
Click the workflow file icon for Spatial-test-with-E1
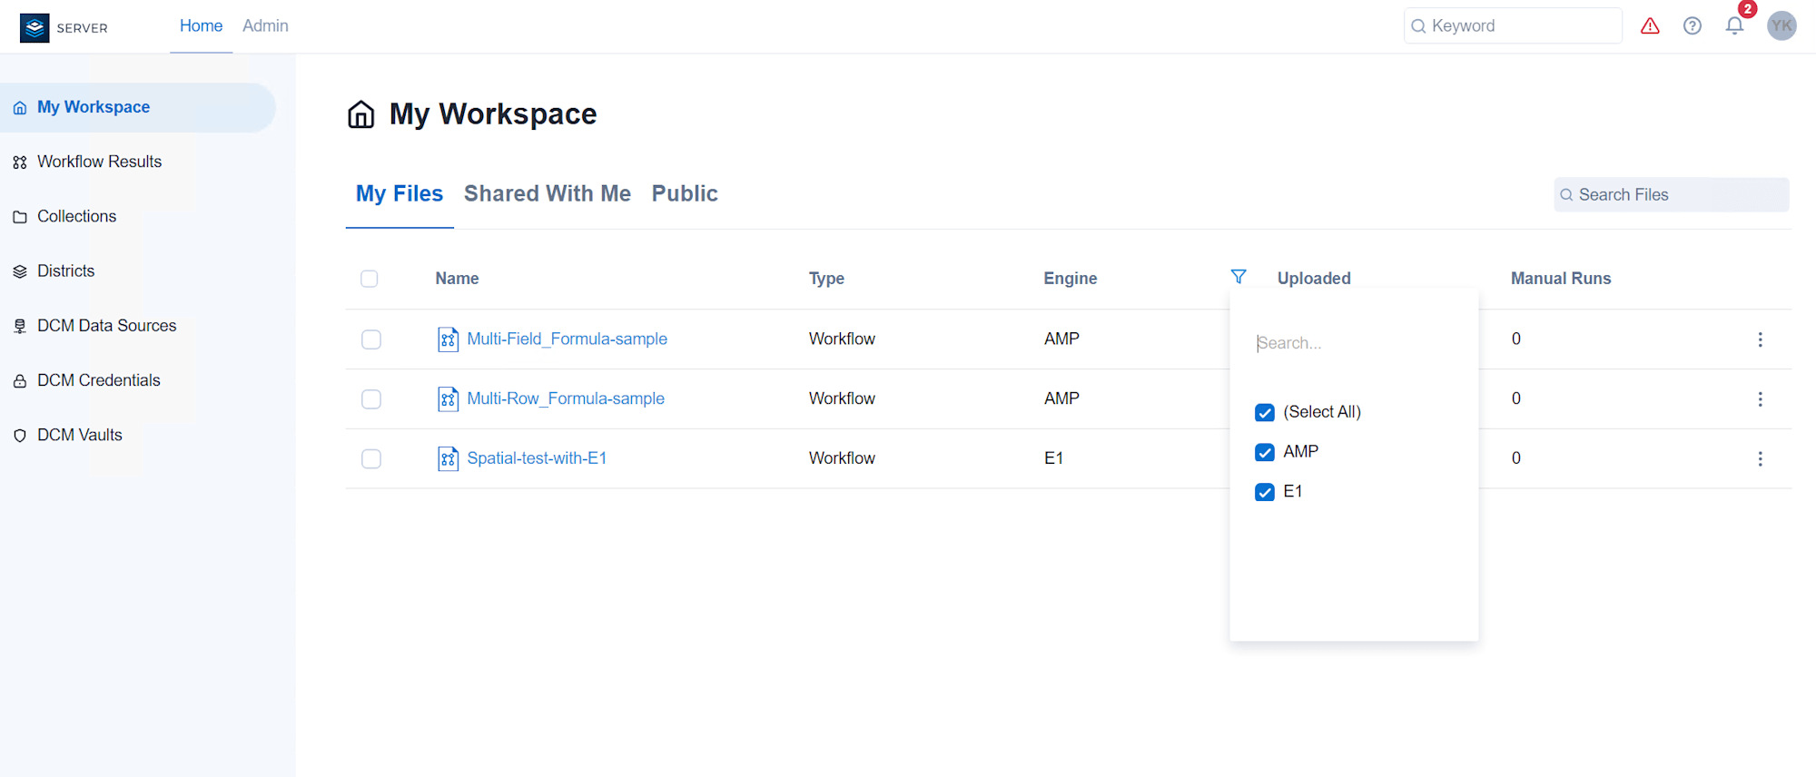pyautogui.click(x=448, y=459)
